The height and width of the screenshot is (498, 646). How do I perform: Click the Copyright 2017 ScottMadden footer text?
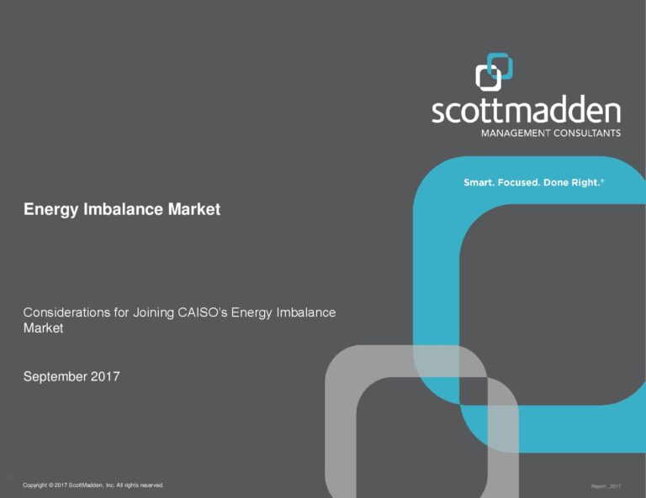click(x=93, y=485)
